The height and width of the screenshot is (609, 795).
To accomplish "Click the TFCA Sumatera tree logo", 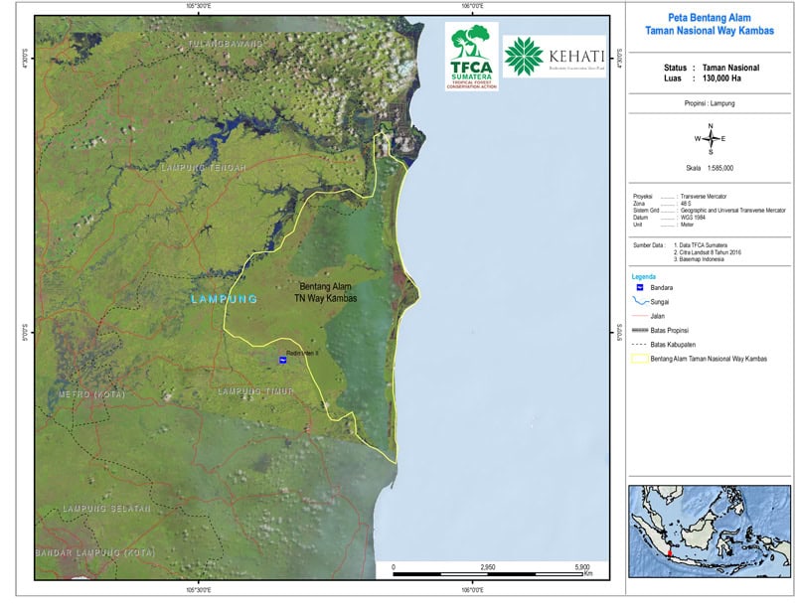I will (471, 56).
